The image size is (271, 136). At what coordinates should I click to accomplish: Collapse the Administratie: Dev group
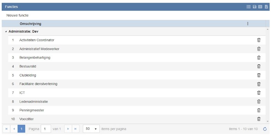point(6,32)
